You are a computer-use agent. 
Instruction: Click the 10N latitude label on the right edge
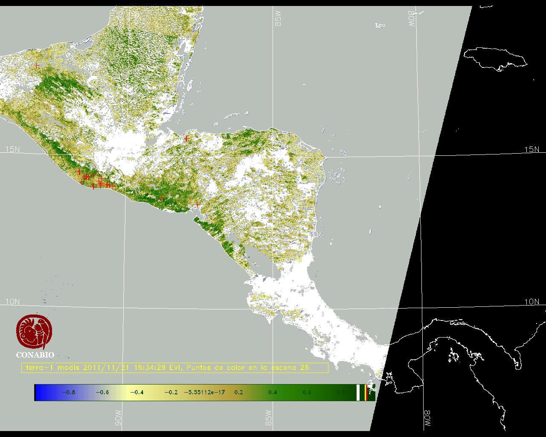coord(531,302)
